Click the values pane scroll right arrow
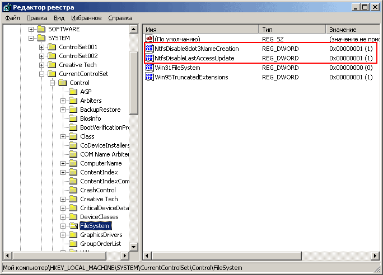The image size is (383, 275). [375, 256]
